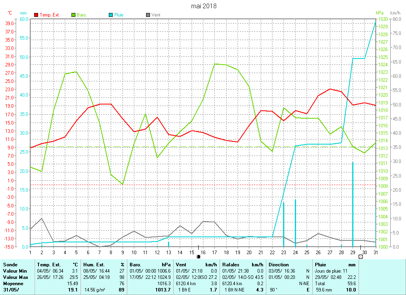Click the green Baro. legend swatch
The height and width of the screenshot is (295, 406).
(73, 15)
